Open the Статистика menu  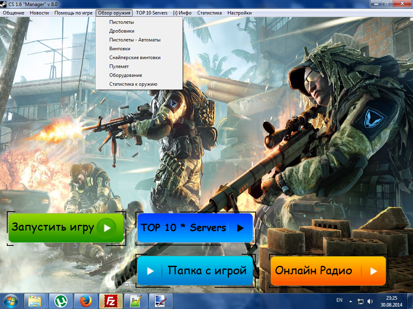coord(209,13)
